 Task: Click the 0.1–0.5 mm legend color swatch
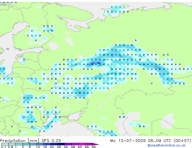[5, 144]
